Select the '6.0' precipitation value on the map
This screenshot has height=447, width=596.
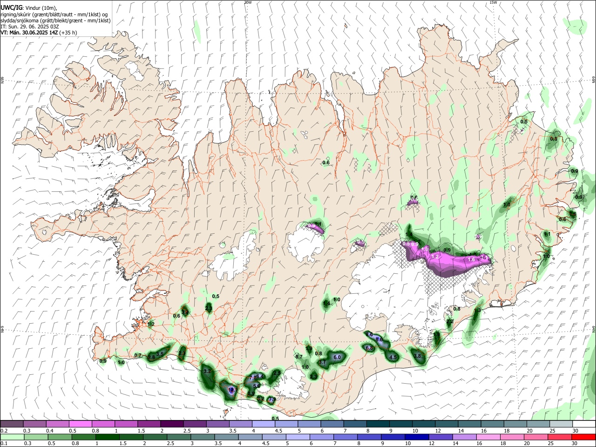(x=337, y=357)
